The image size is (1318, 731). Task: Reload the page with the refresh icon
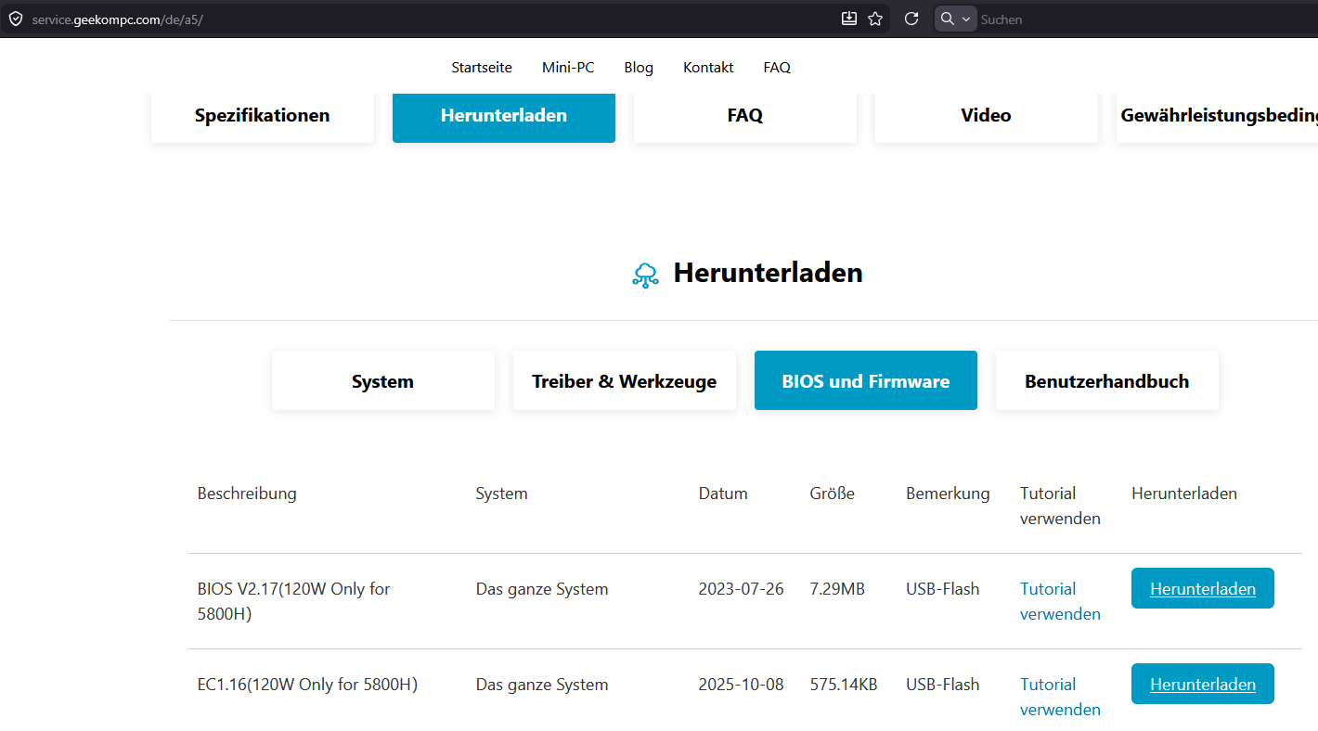pos(911,19)
